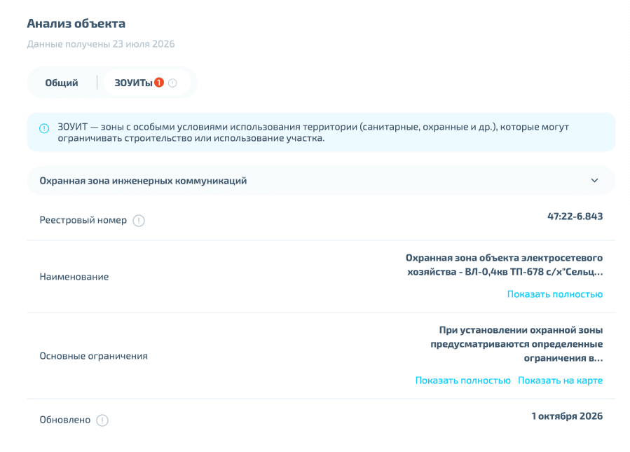The height and width of the screenshot is (452, 630).
Task: Click info icon beside Реестровый номер
Action: click(x=139, y=221)
